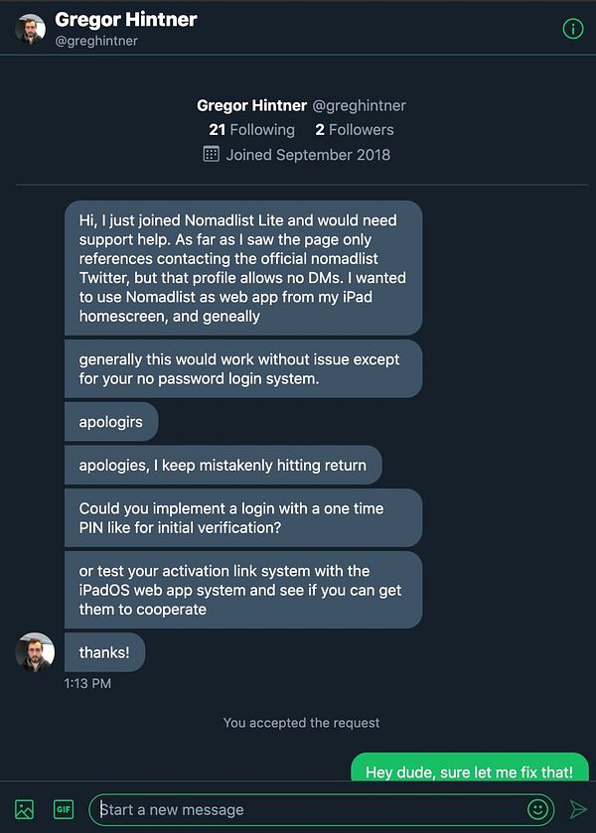Open conversation info with the circled i icon
Screen dimensions: 596x833
pos(573,29)
